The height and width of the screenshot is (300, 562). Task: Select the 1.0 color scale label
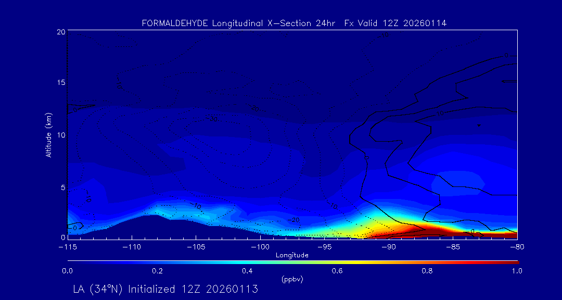tap(518, 271)
